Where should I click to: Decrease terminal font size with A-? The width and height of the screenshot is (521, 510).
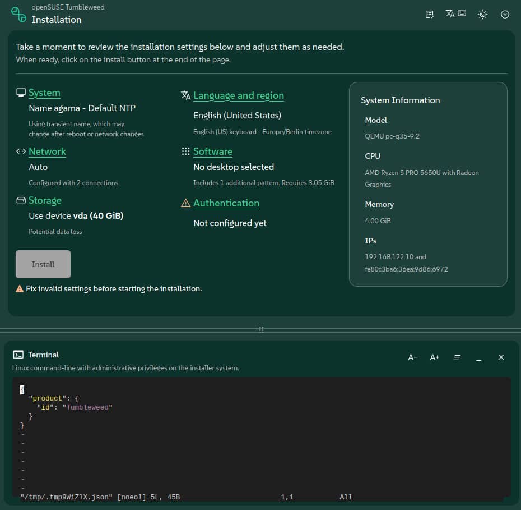pos(412,357)
